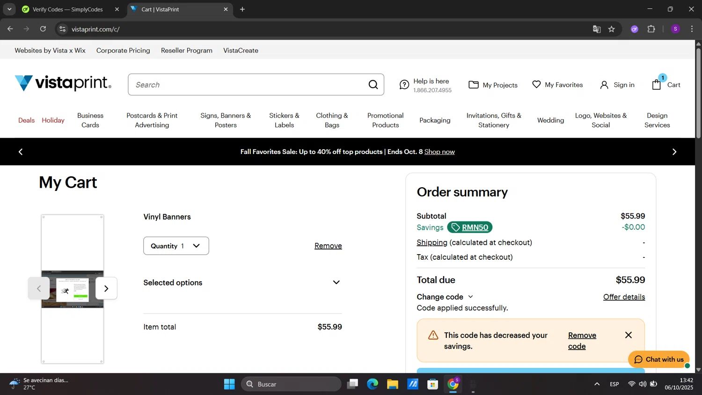This screenshot has height=395, width=702.
Task: Bookmark this page with star
Action: coord(611,29)
